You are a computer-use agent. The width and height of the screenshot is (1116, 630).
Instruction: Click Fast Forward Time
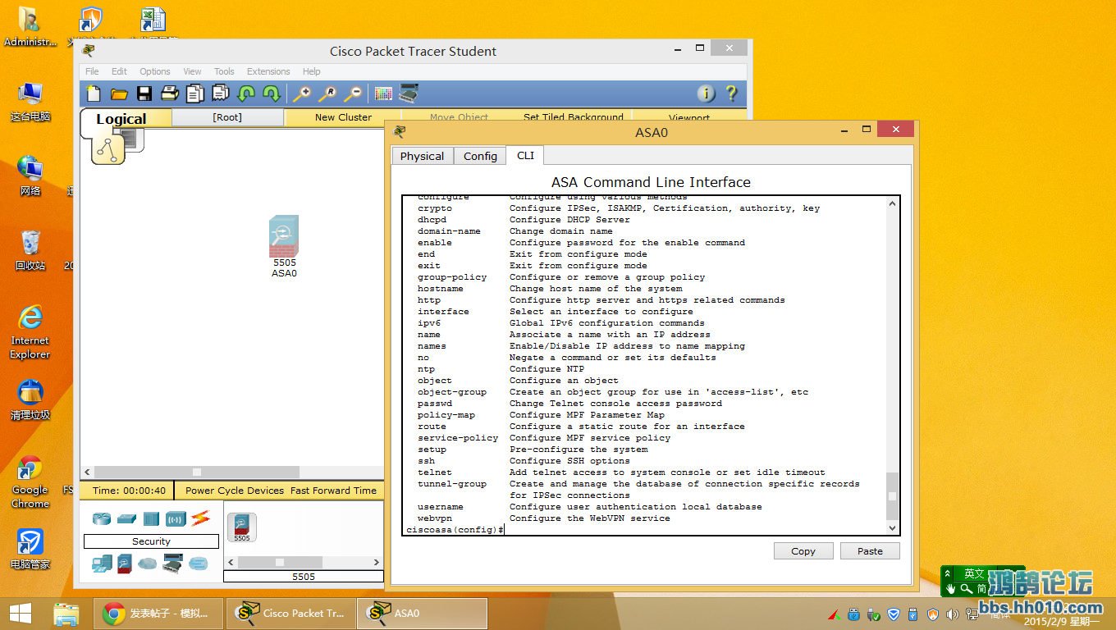coord(333,491)
